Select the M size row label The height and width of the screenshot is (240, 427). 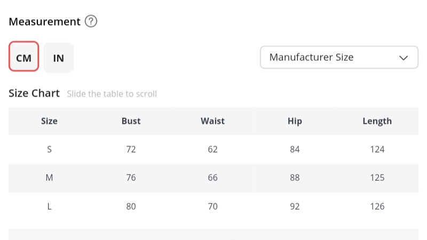(x=49, y=178)
